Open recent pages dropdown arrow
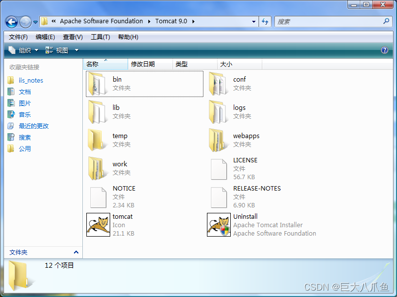Image resolution: width=397 pixels, height=297 pixels. 35,22
